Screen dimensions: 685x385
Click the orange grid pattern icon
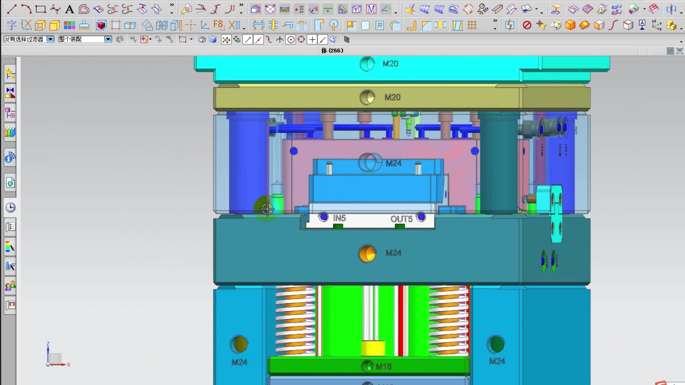472,25
